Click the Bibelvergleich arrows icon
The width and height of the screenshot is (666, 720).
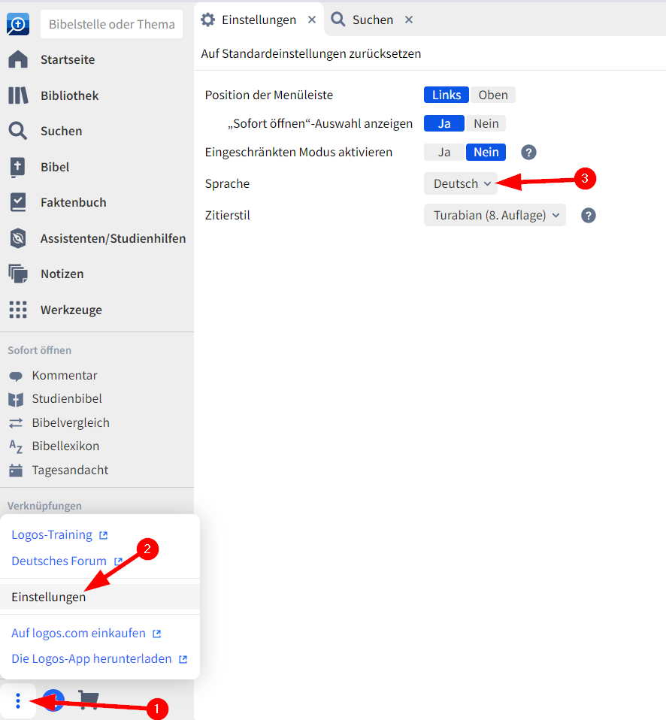[16, 423]
